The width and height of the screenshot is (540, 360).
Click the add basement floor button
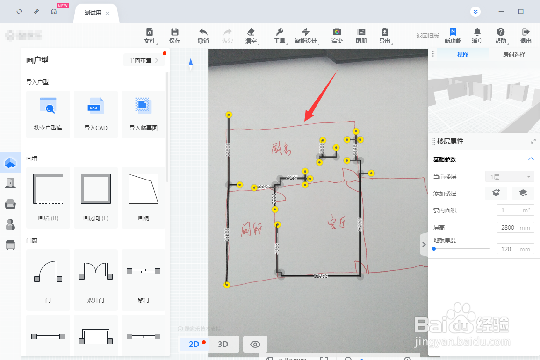coord(523,193)
